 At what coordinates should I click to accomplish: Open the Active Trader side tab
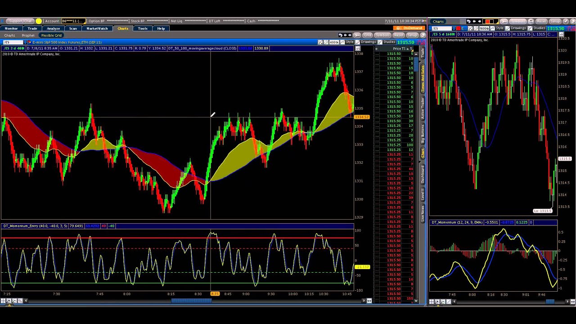click(x=423, y=108)
